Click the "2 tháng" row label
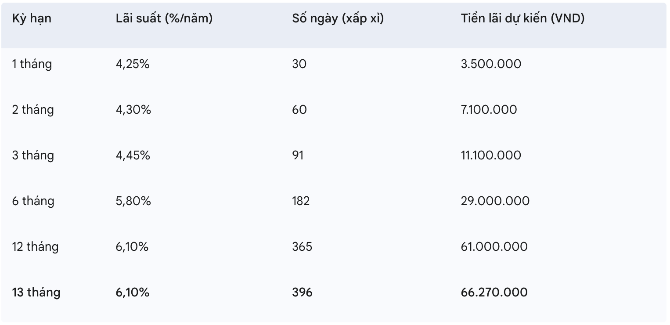This screenshot has width=670, height=325. [x=33, y=110]
